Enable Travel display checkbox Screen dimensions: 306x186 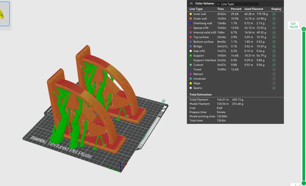[x=274, y=70]
